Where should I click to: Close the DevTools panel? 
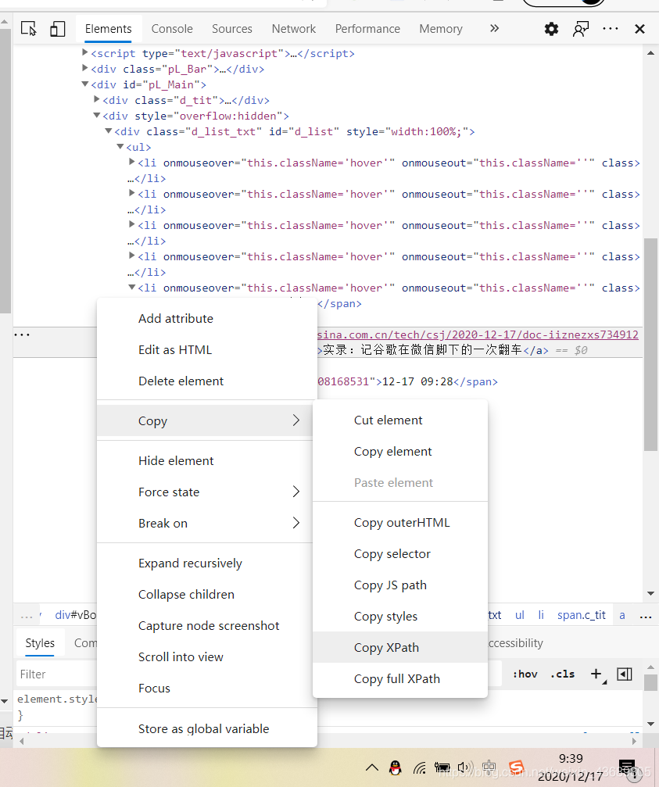(x=639, y=29)
